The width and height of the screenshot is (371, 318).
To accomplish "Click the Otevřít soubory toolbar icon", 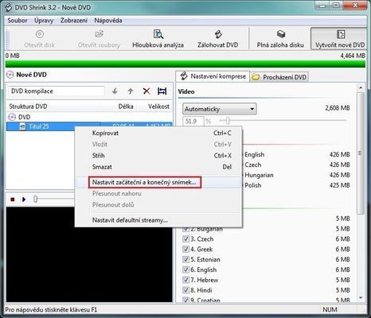I will point(99,34).
